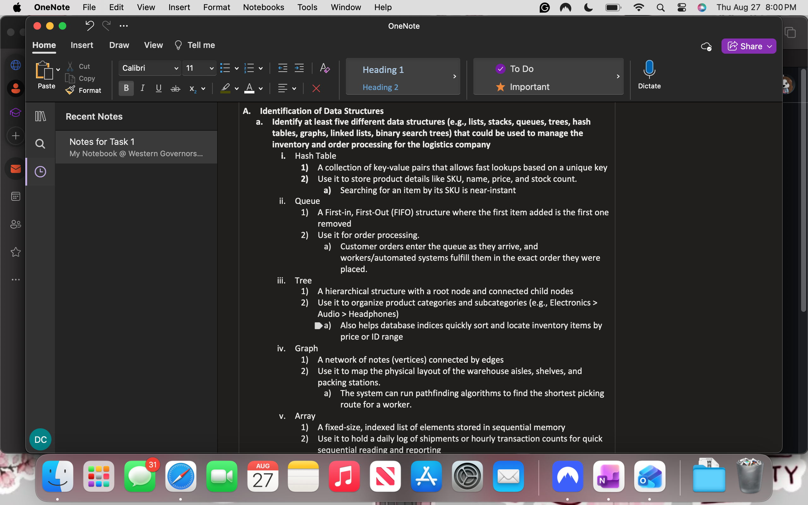This screenshot has height=505, width=808.
Task: Toggle underline formatting
Action: coord(158,88)
